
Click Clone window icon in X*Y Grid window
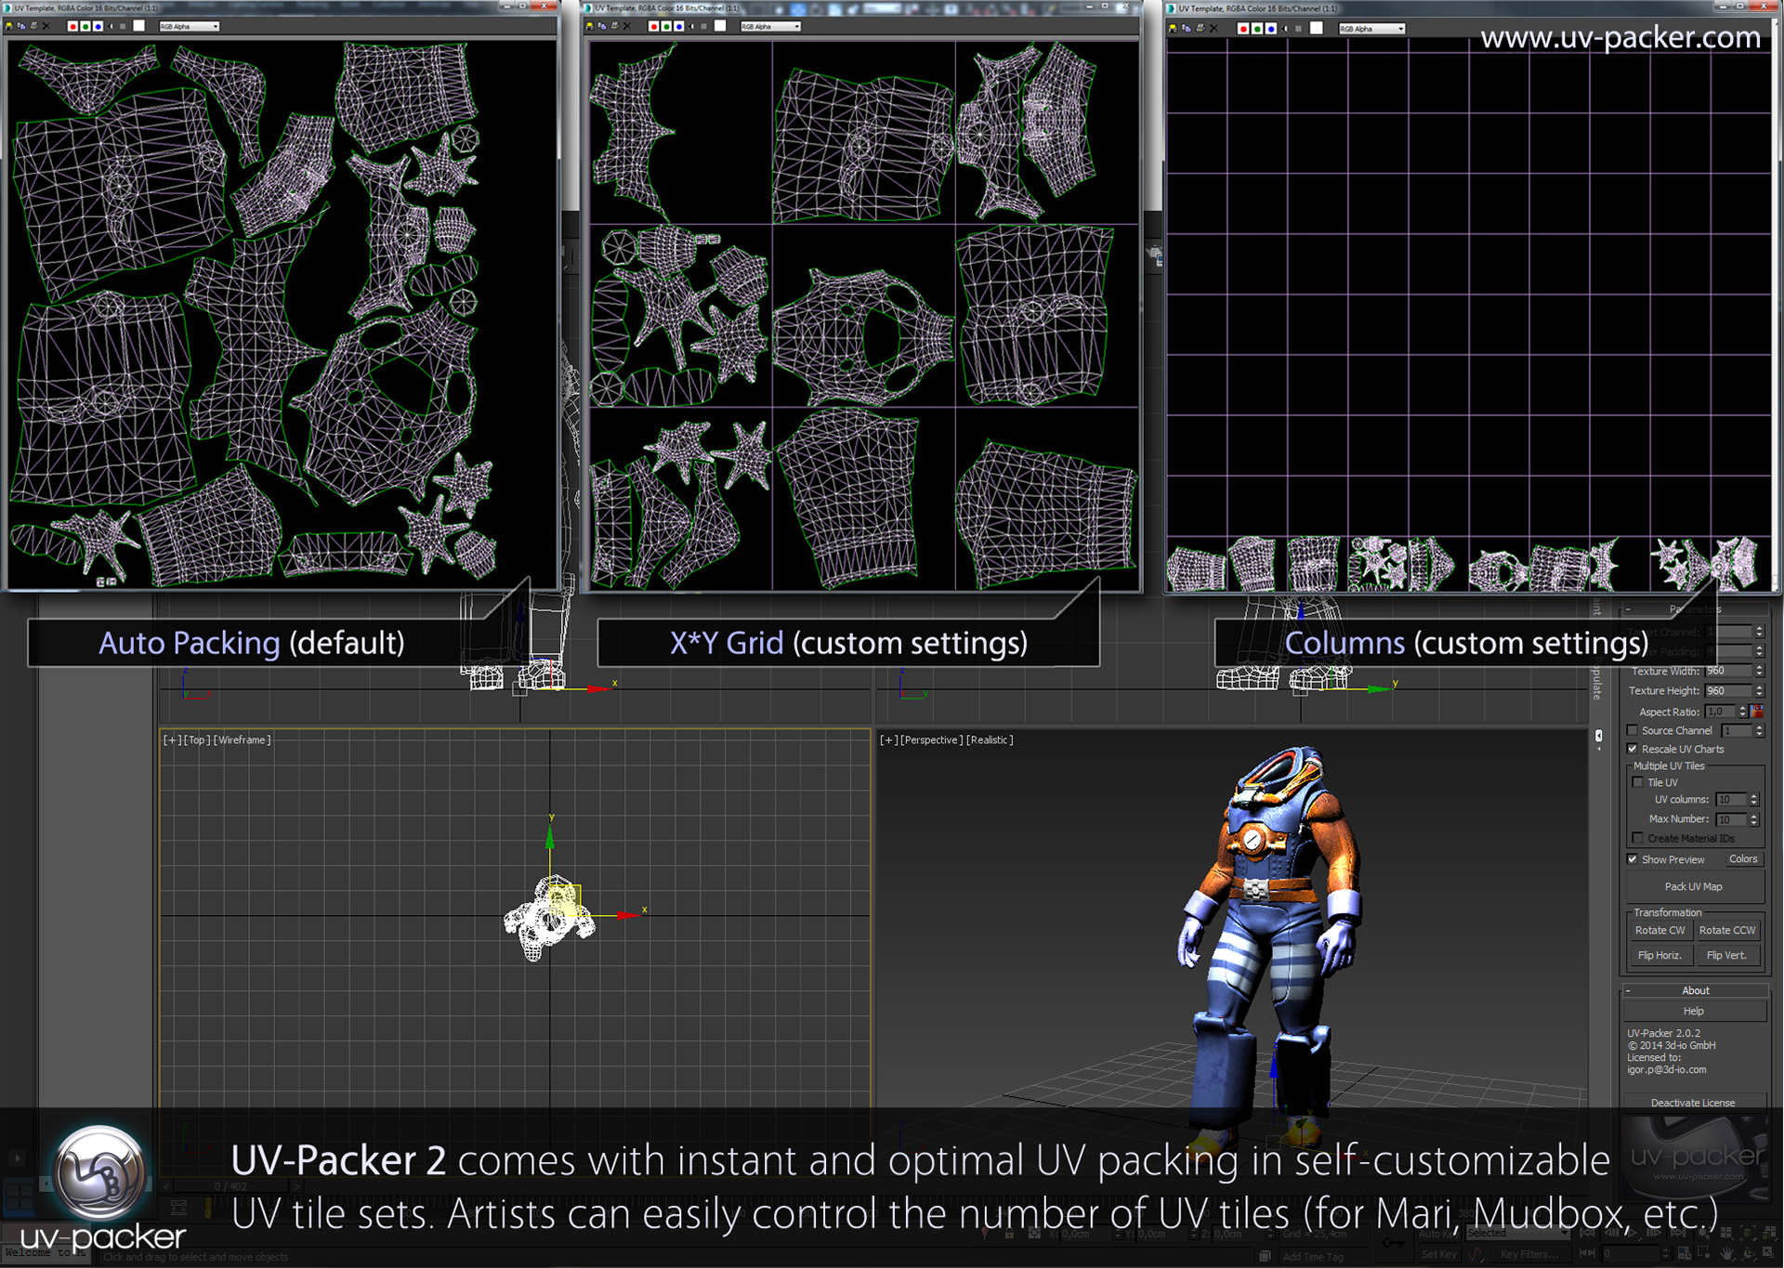pos(602,26)
